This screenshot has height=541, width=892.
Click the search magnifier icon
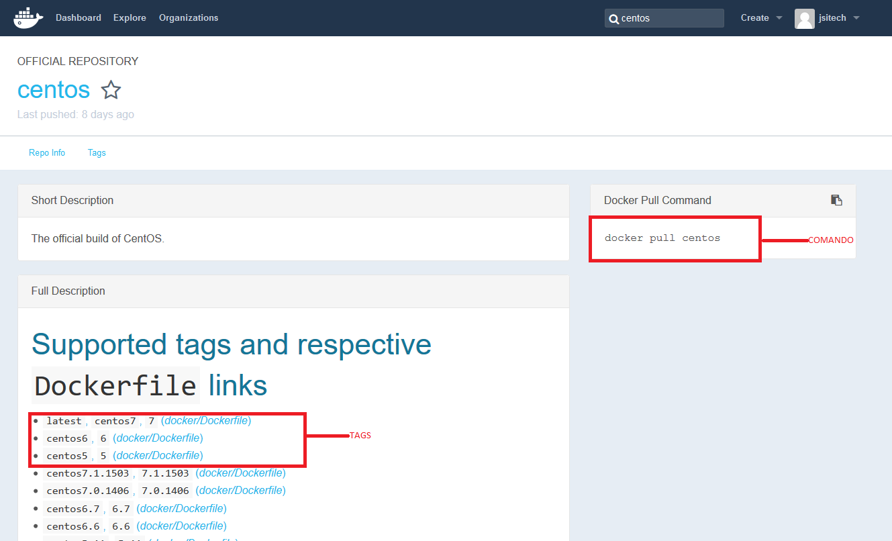(613, 19)
